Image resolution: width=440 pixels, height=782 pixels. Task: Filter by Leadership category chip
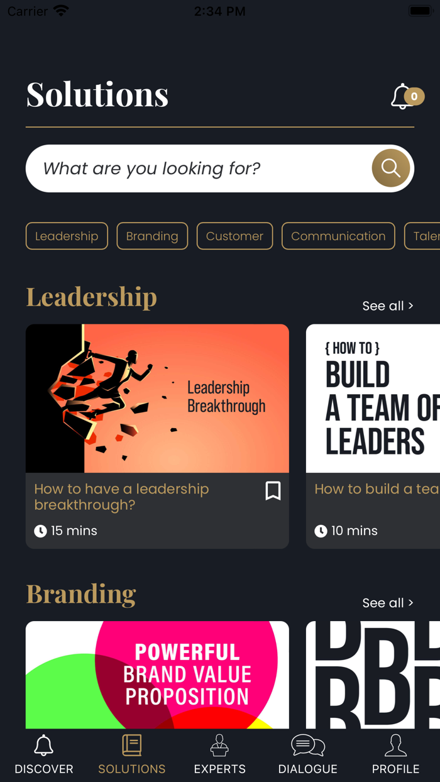pos(67,236)
